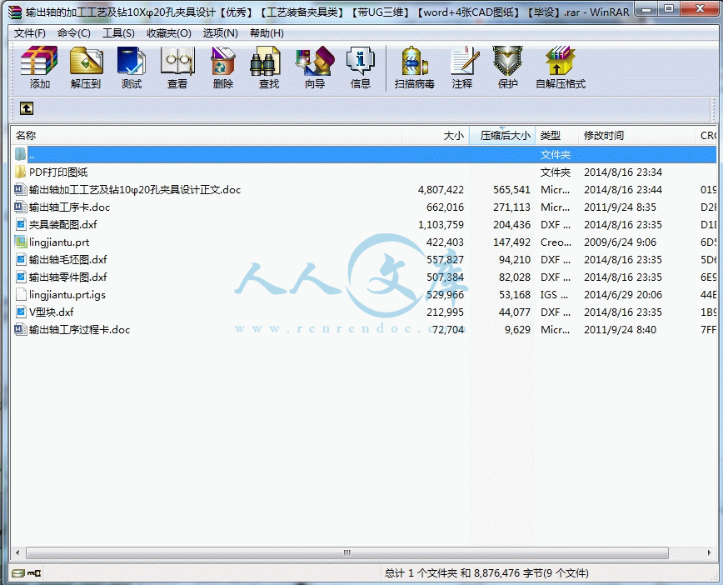723x585 pixels.
Task: Click the DXF icon of 夹具装配图.dxf
Action: [20, 225]
